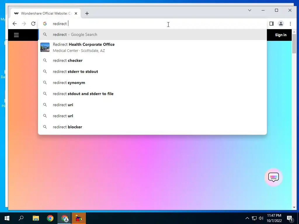Open the volume tray icon
The height and width of the screenshot is (224, 299).
point(261,218)
